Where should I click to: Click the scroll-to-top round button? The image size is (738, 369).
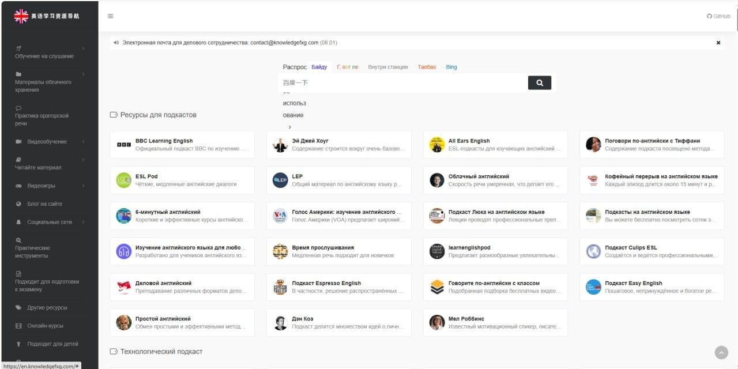point(721,352)
